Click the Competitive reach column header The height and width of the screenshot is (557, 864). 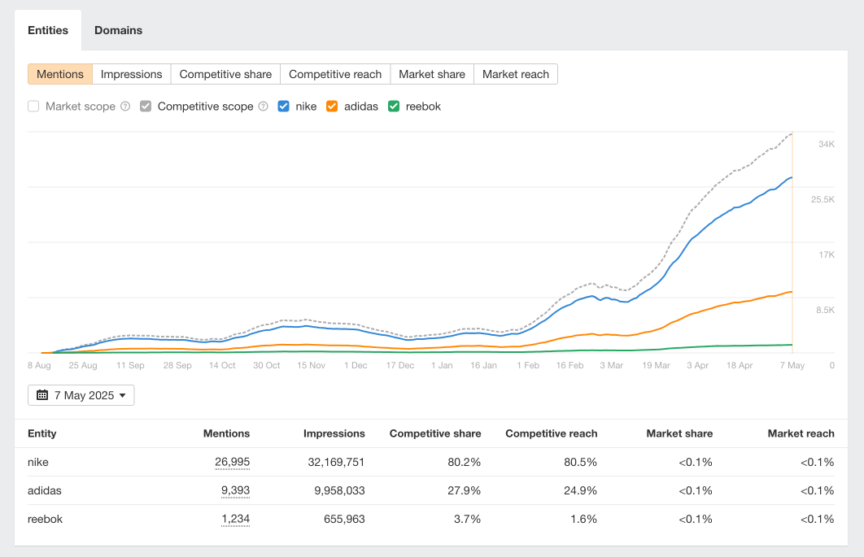pos(552,433)
